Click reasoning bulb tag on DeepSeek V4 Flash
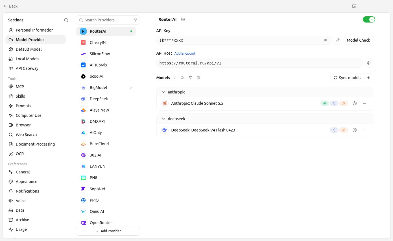This screenshot has width=393, height=241. (334, 130)
